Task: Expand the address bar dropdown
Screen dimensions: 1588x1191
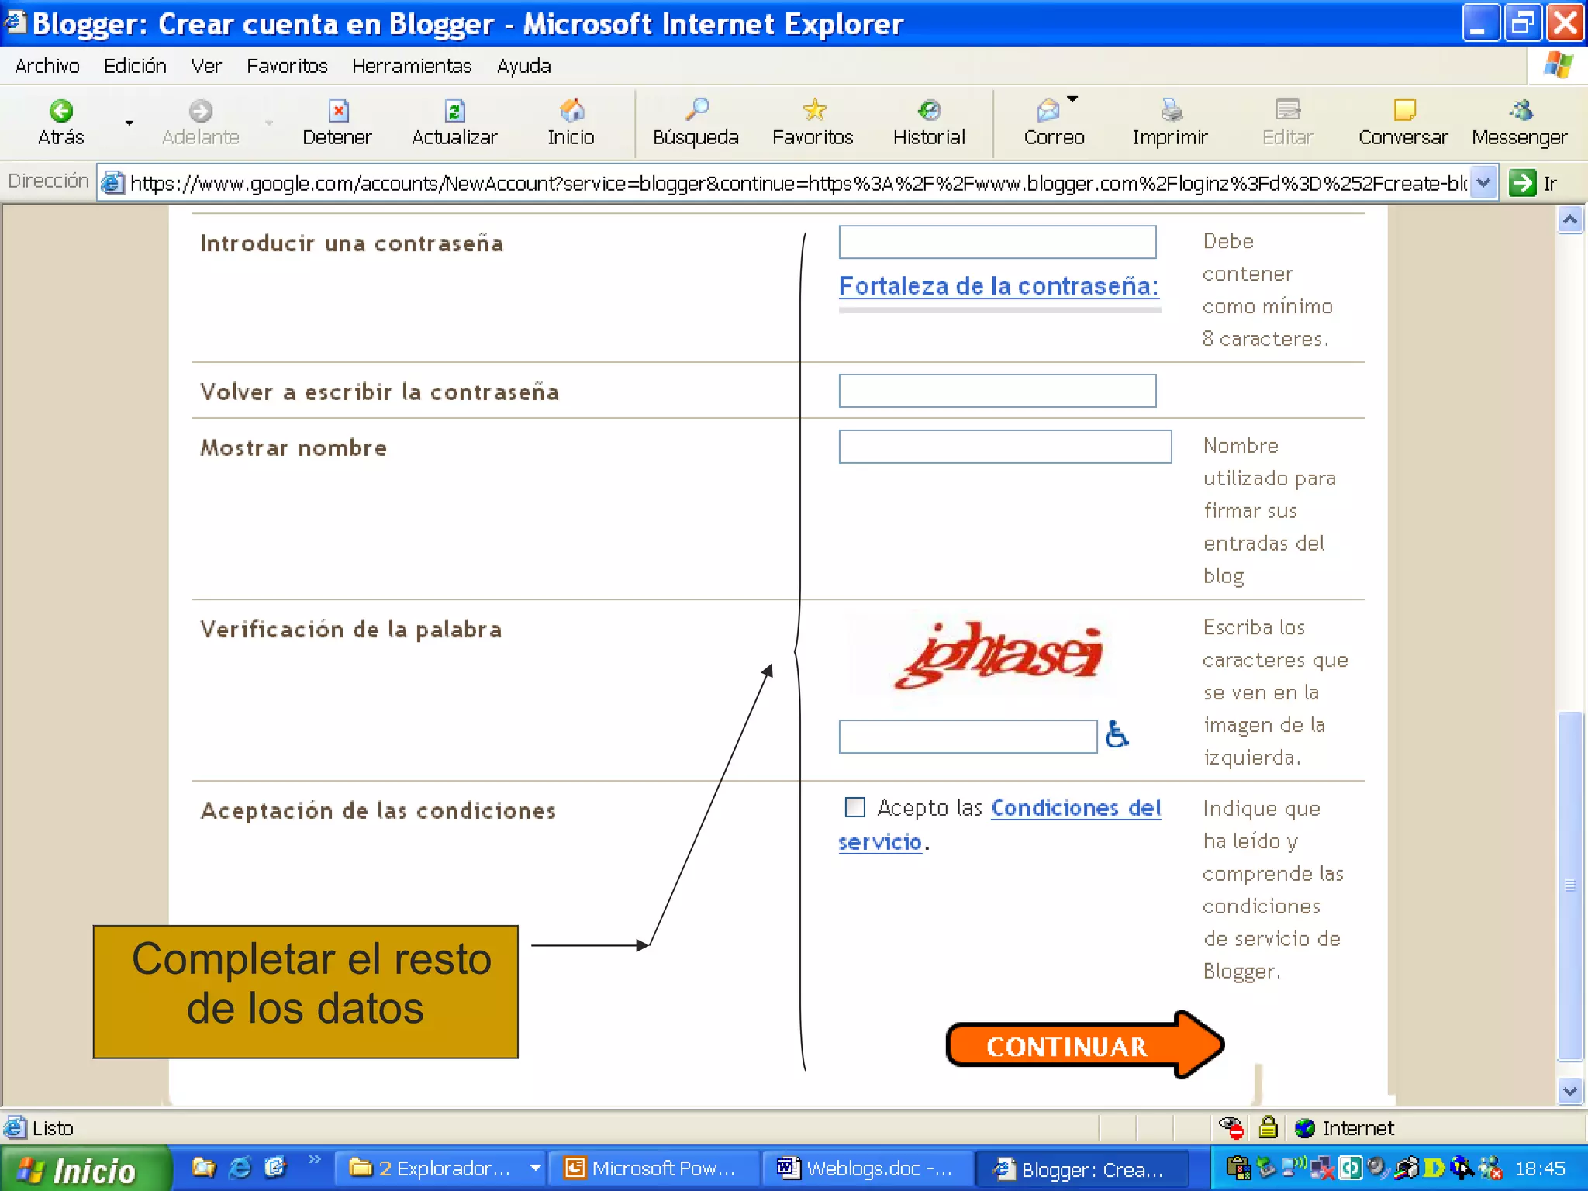Action: (x=1483, y=183)
